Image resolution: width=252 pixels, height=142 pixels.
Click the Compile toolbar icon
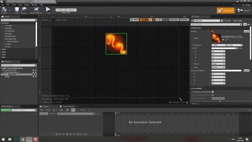(x=4, y=10)
